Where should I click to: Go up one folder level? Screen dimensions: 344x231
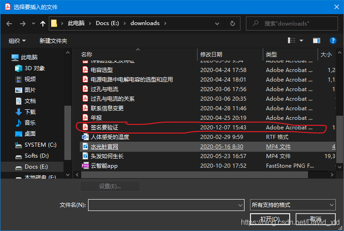point(43,23)
